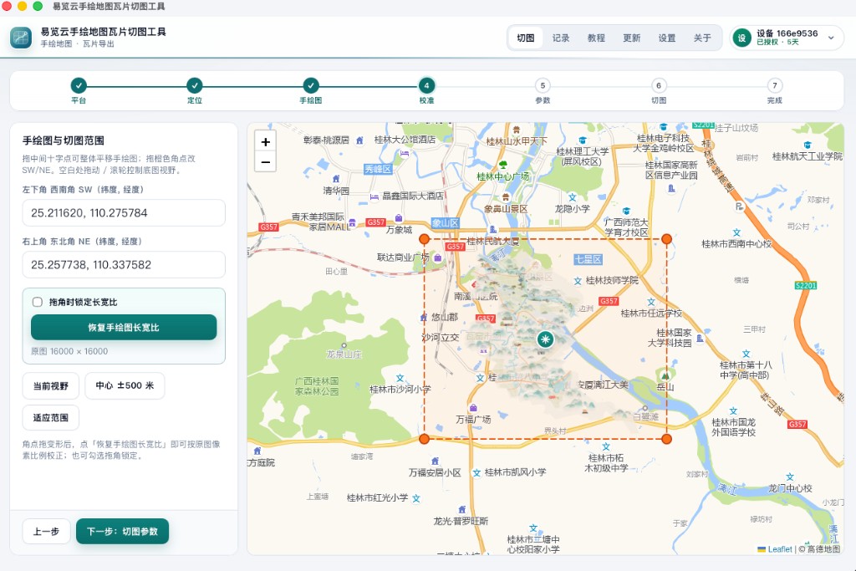
Task: Click the 象山区 district label on map
Action: point(446,222)
